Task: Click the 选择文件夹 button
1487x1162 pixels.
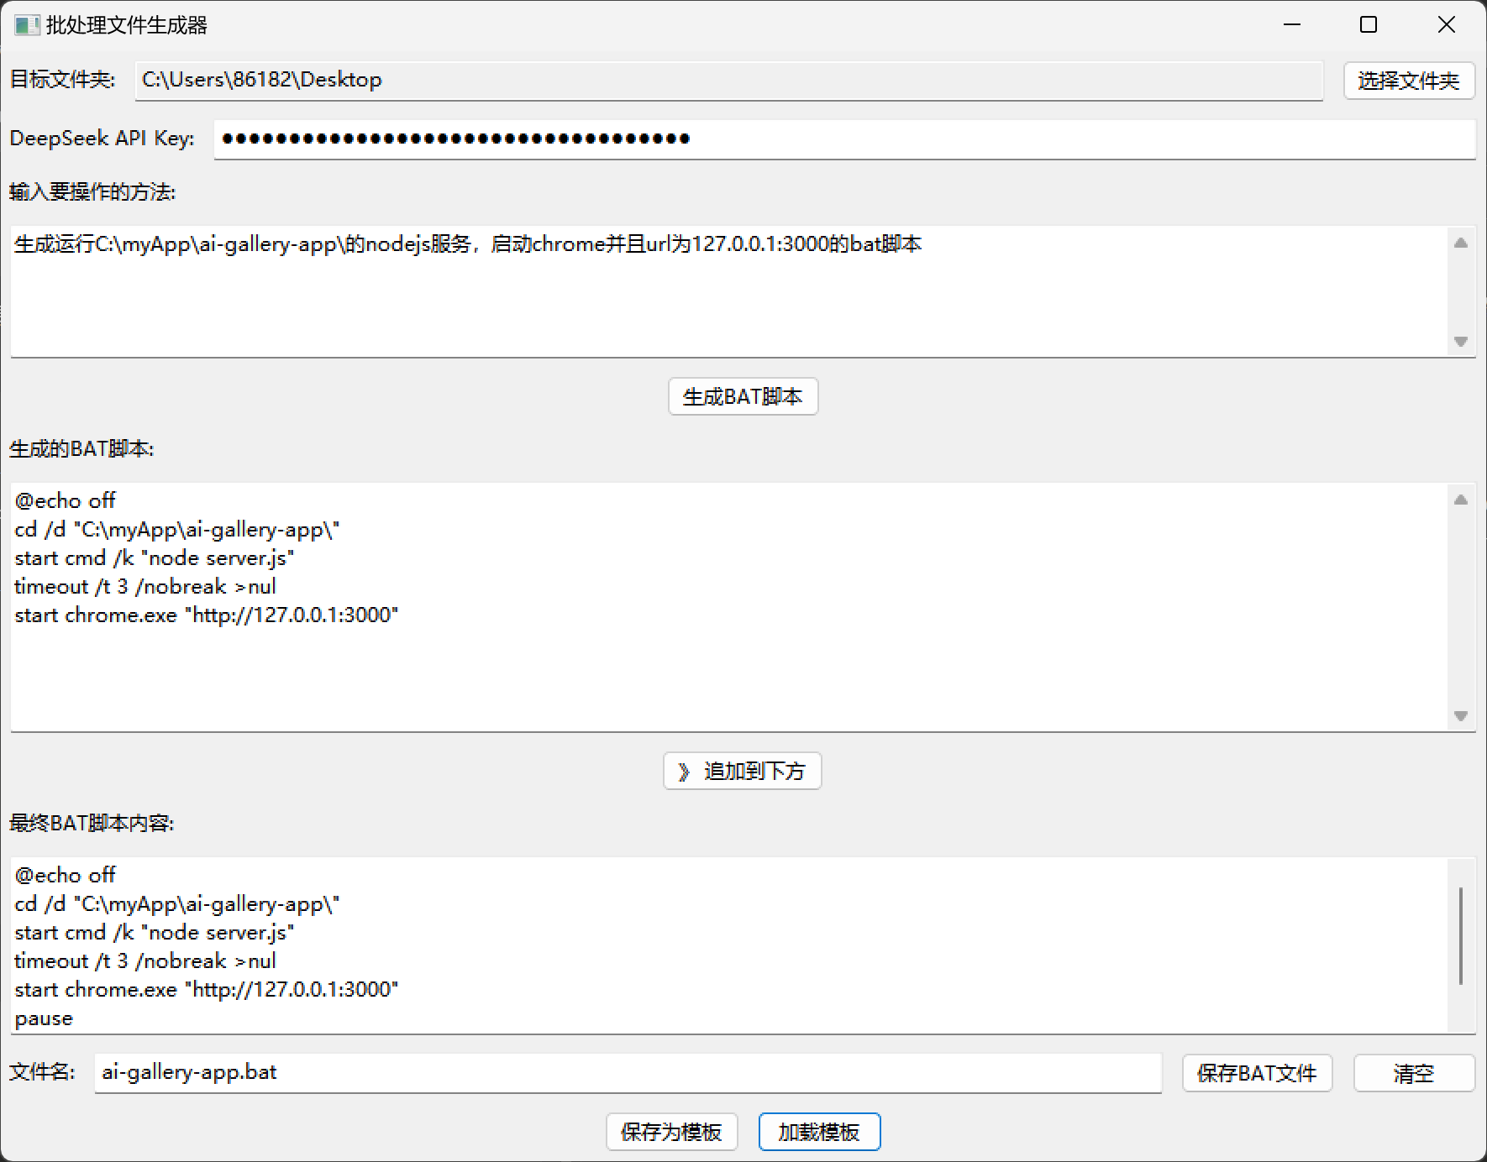Action: (x=1409, y=81)
